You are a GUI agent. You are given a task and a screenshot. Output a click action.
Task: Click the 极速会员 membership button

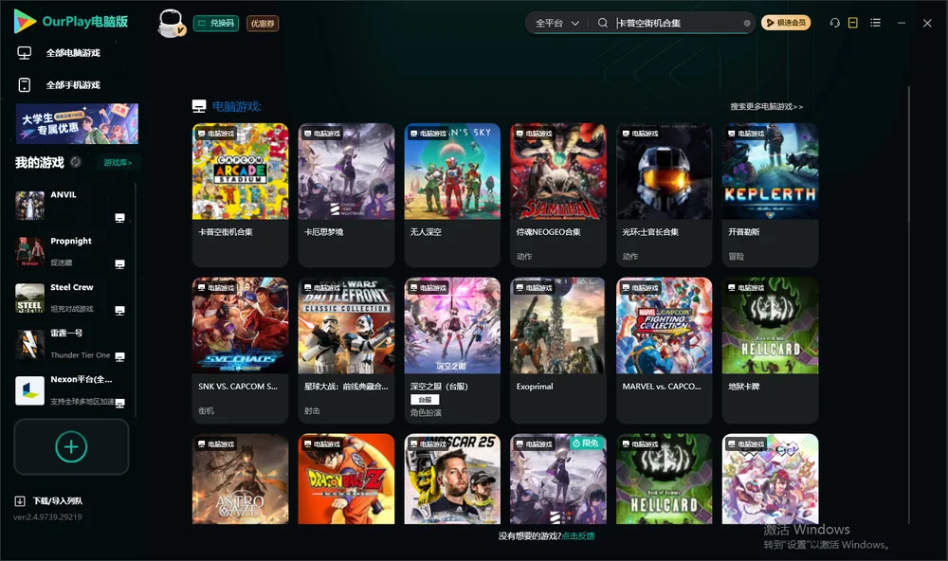pos(785,23)
